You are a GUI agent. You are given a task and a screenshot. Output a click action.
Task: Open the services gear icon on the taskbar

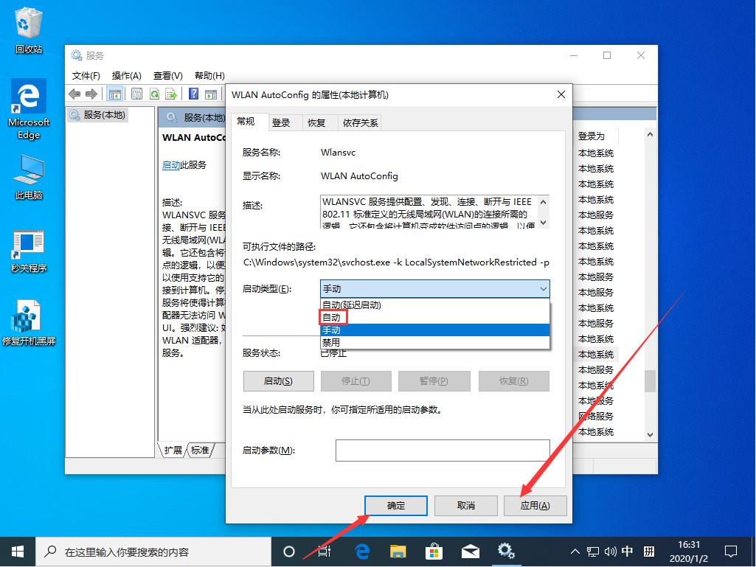pos(506,551)
